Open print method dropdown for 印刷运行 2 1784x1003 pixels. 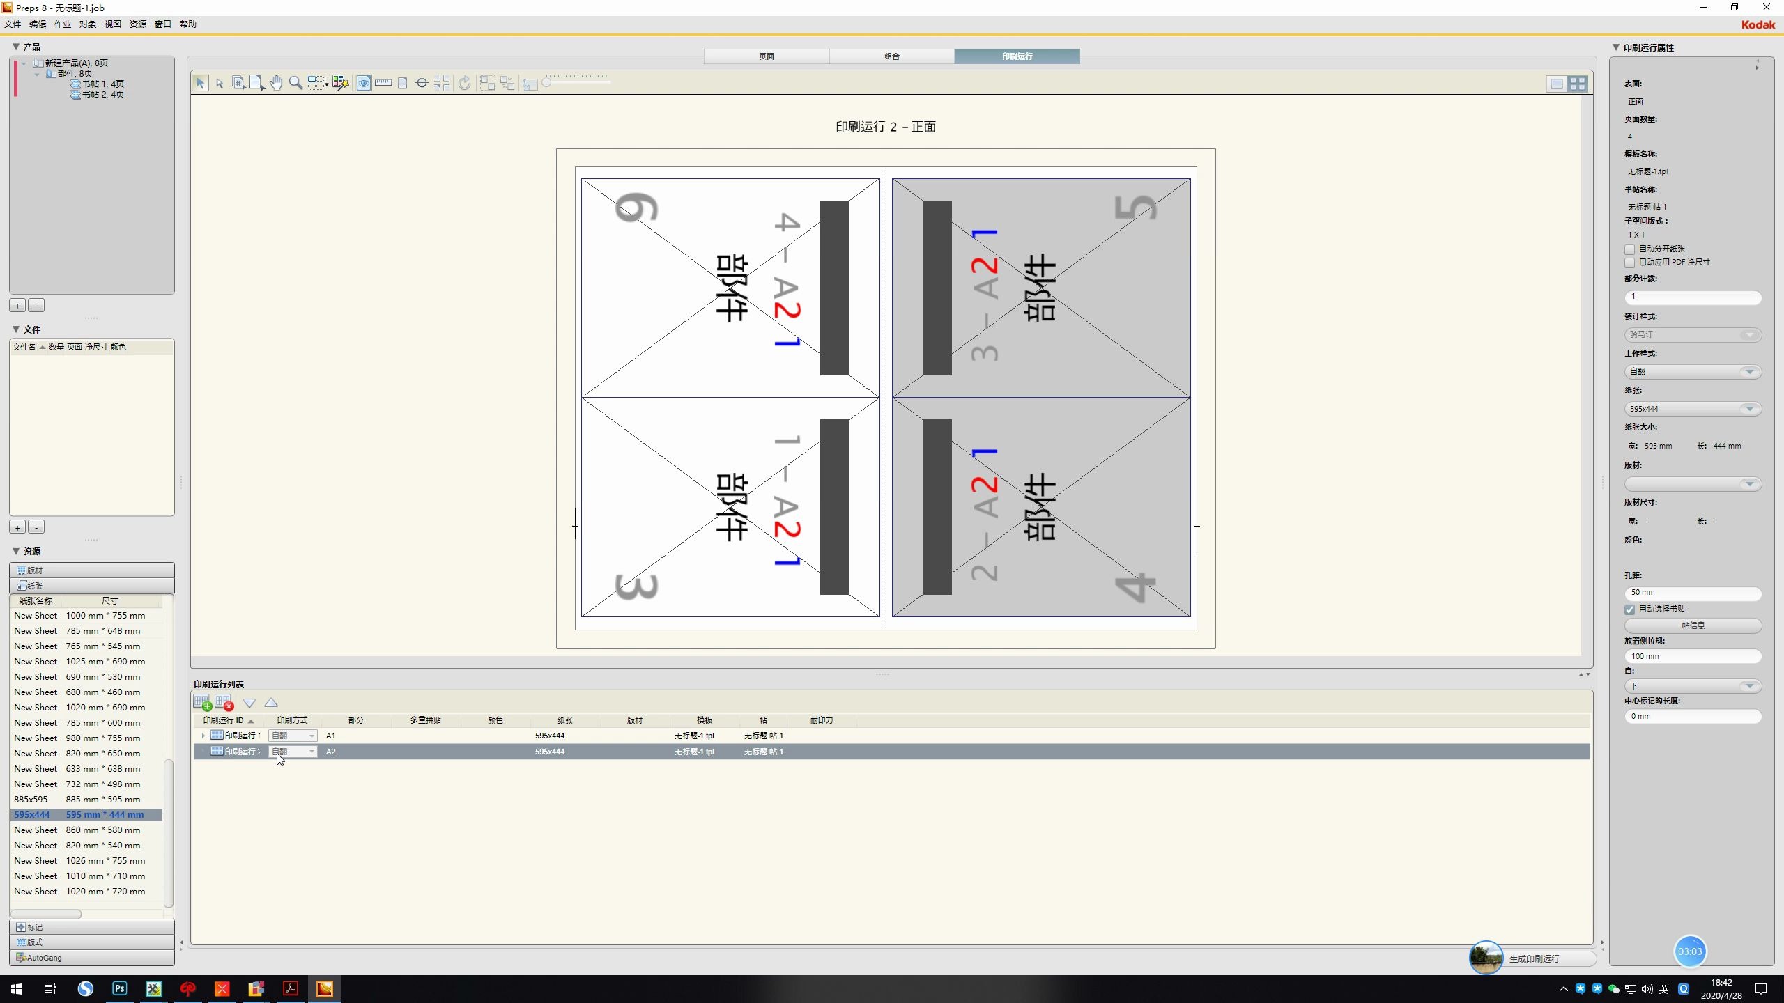[293, 752]
